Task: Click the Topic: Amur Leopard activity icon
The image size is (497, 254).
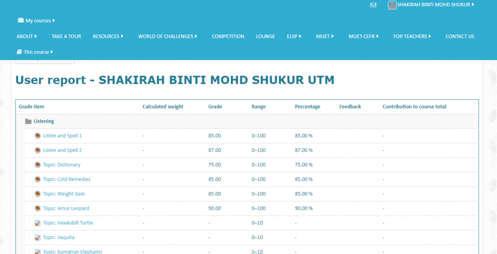Action: [x=38, y=208]
